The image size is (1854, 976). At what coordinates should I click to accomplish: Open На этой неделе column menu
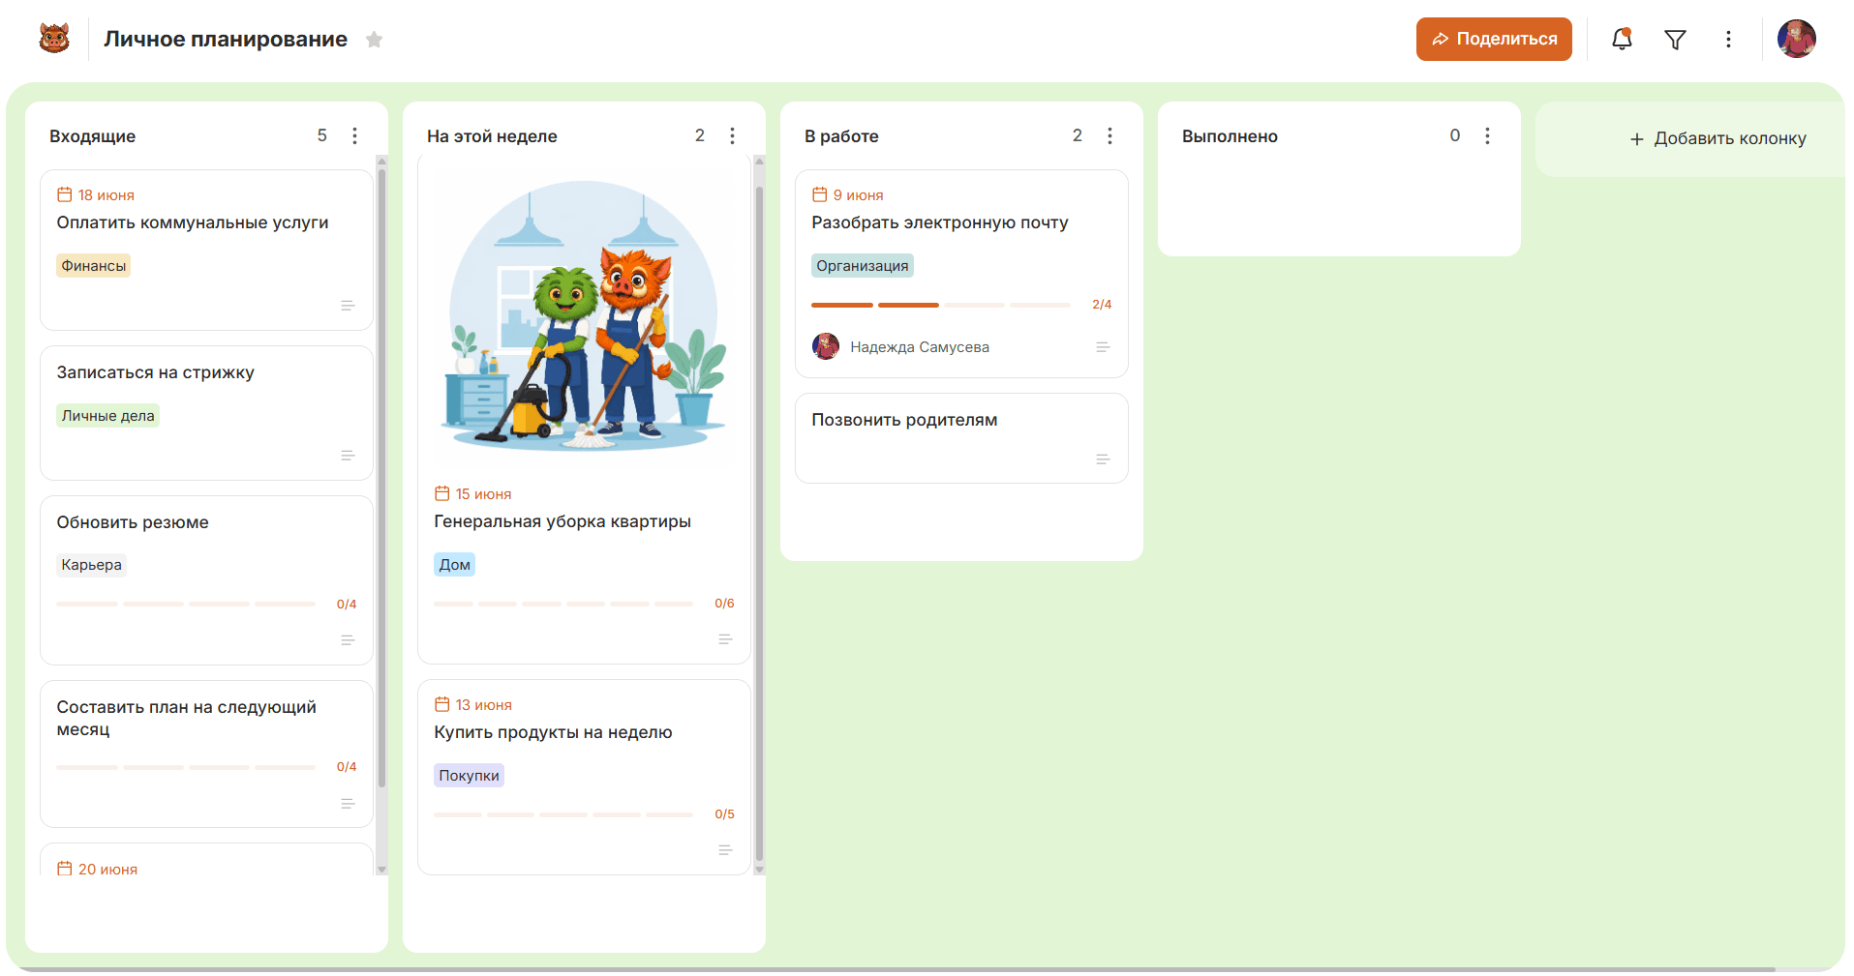tap(733, 136)
